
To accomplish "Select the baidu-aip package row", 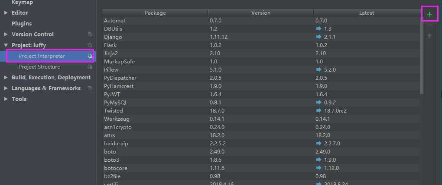I will pos(261,144).
